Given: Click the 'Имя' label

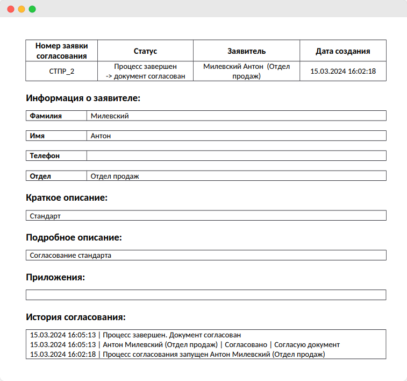Looking at the screenshot, I should [56, 136].
